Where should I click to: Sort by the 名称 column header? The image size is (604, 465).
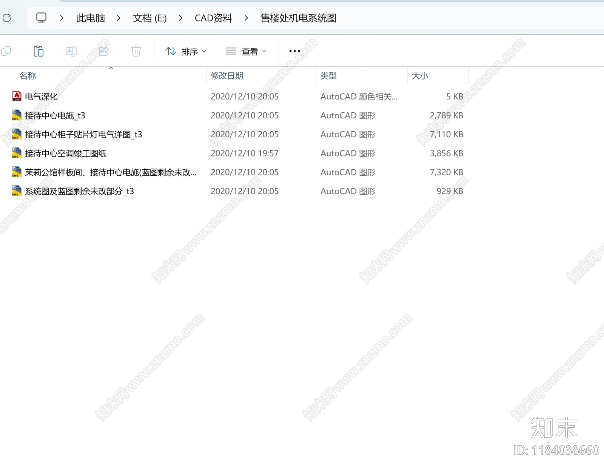pos(28,76)
